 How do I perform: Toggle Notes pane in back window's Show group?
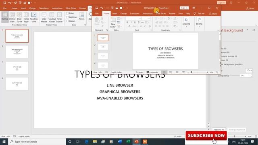[x=81, y=16]
